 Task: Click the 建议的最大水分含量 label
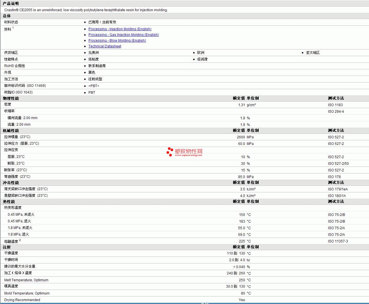pyautogui.click(x=20, y=266)
